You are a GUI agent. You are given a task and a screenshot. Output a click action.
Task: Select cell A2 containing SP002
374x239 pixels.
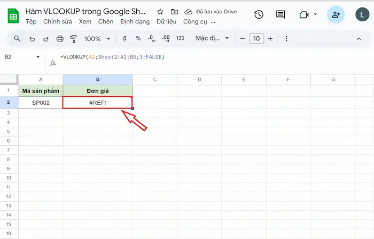[41, 102]
